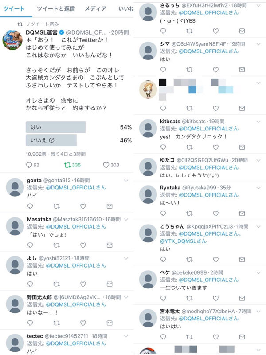Image resolution: width=266 pixels, height=355 pixels.
Task: Switch to the メディア tab
Action: pos(95,8)
